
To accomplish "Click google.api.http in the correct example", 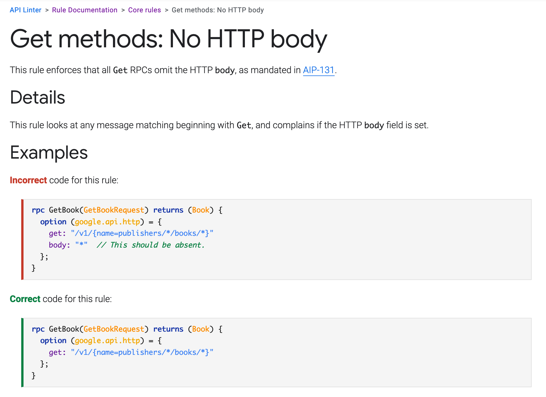I will [x=107, y=340].
